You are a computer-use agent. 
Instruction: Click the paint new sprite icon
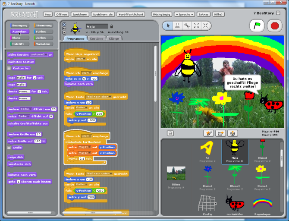click(208, 133)
